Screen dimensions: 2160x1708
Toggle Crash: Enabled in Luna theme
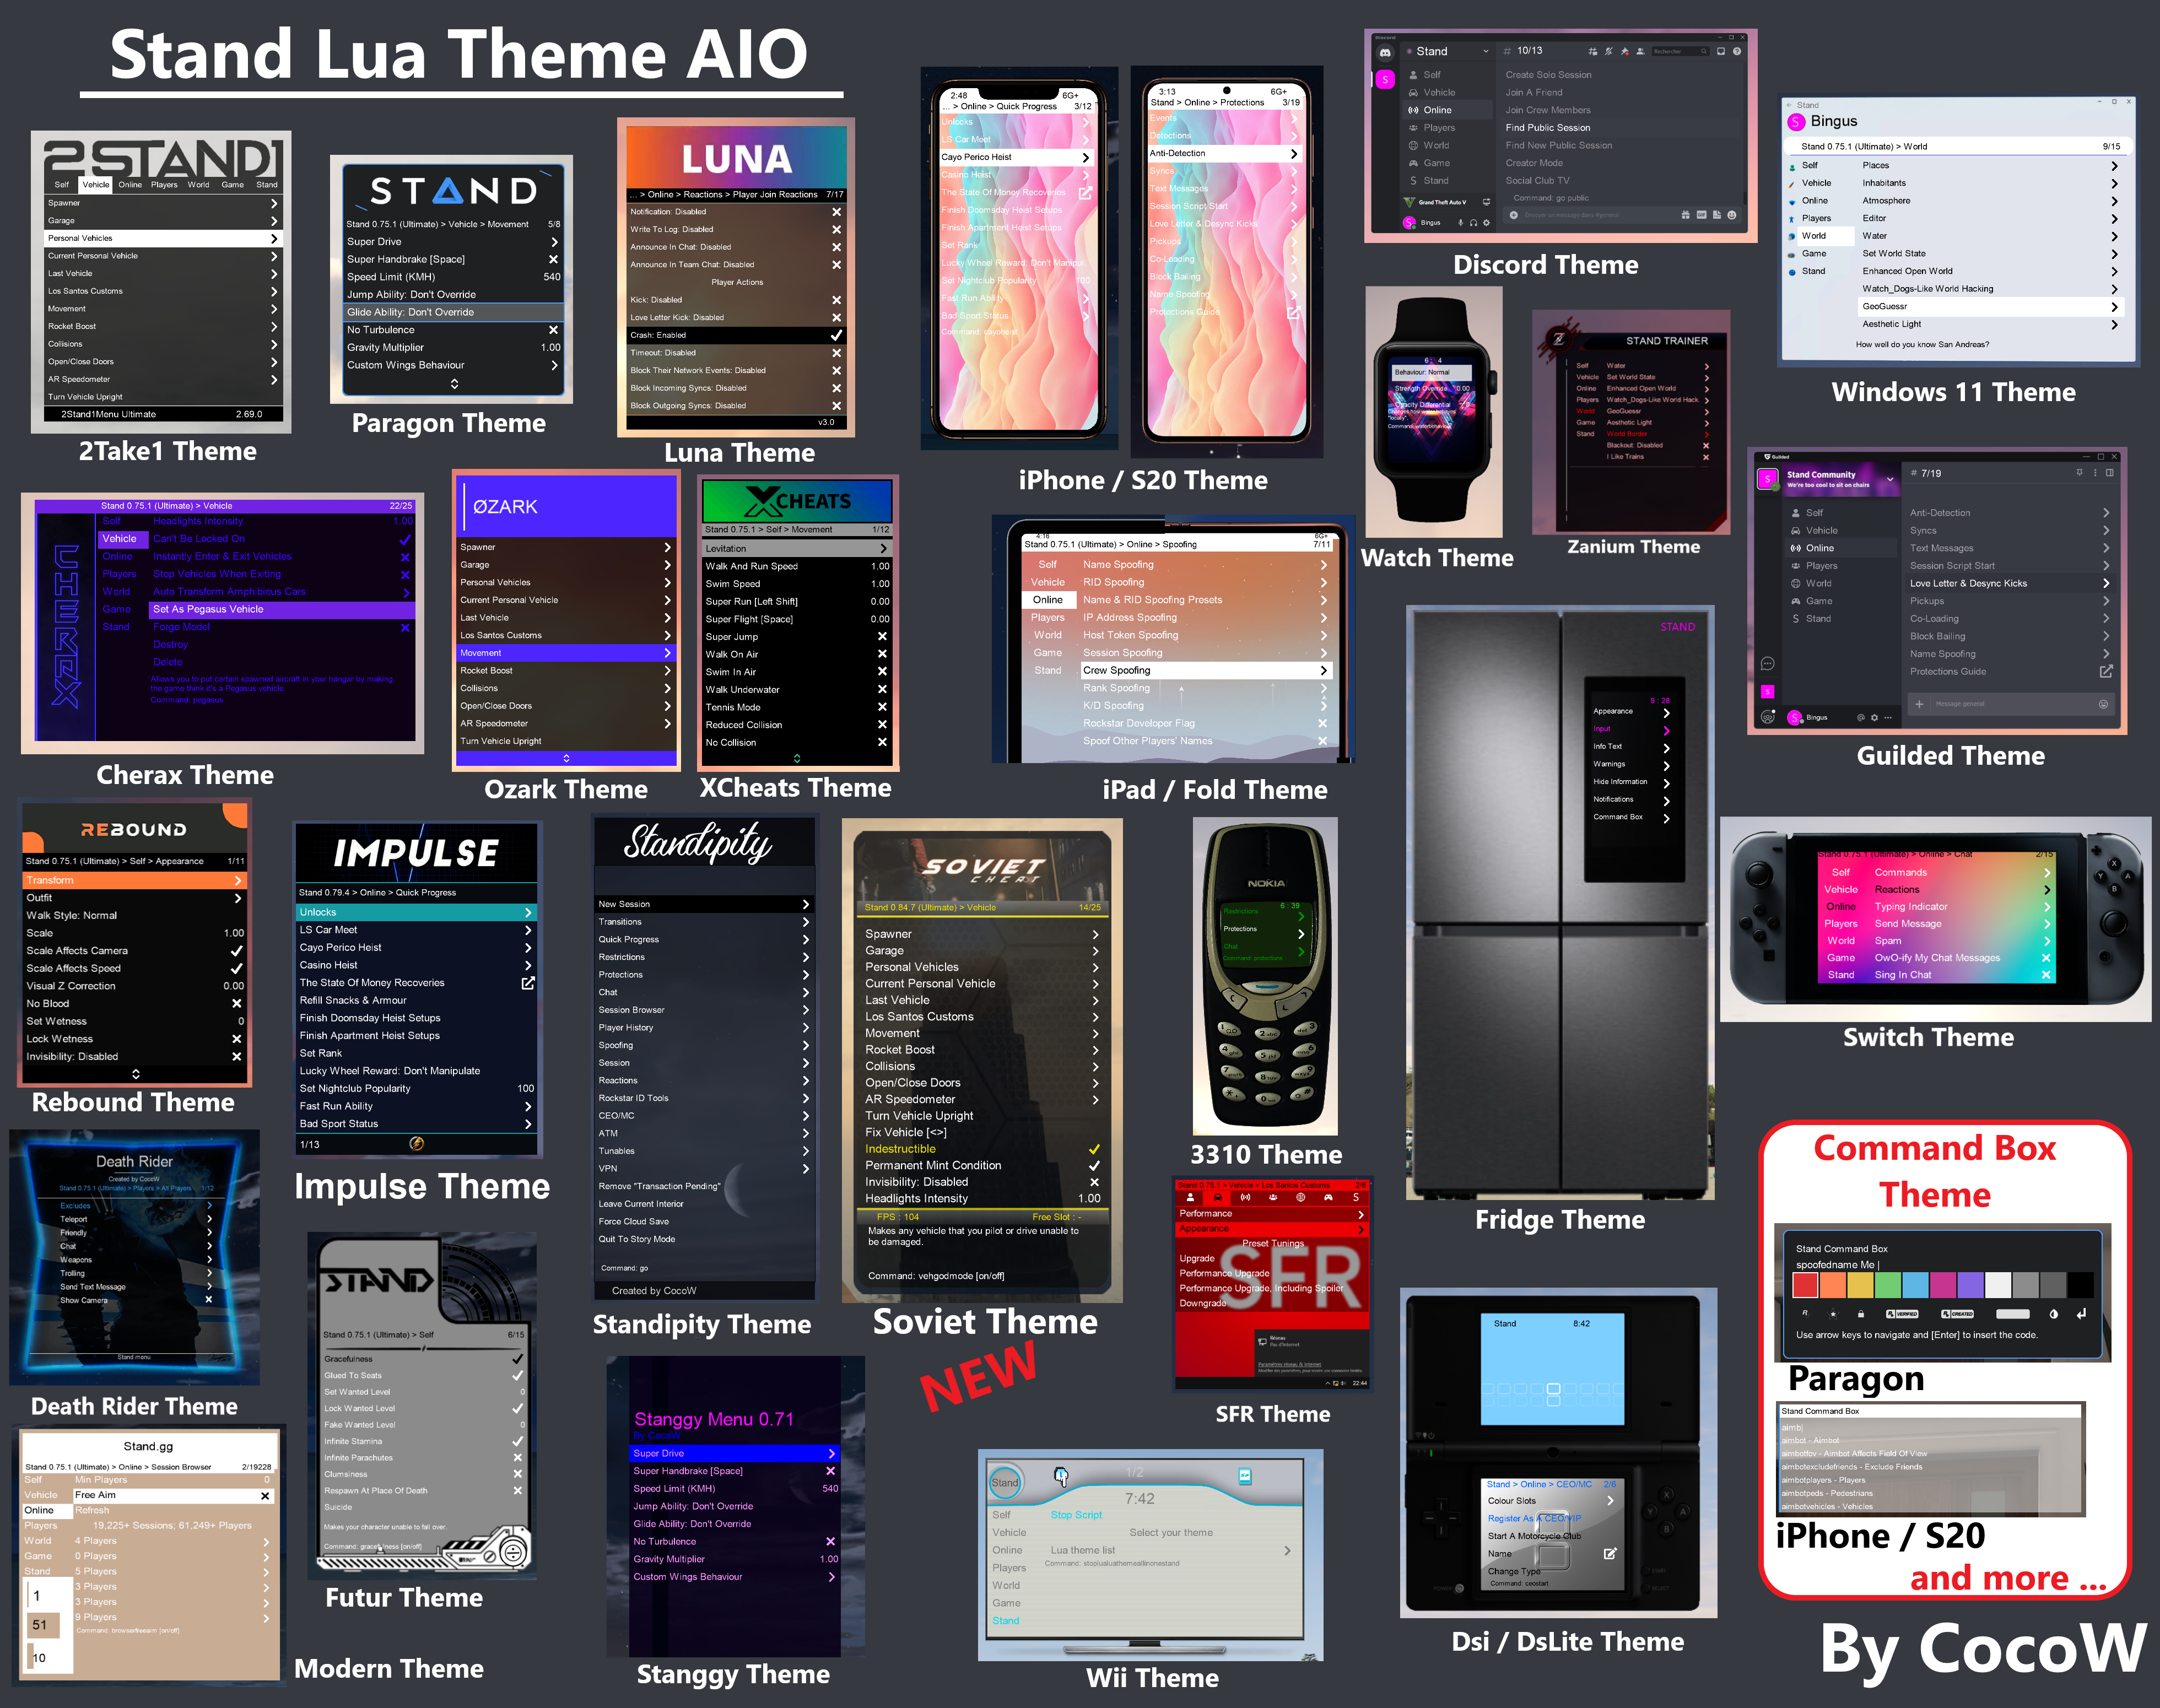pyautogui.click(x=836, y=335)
